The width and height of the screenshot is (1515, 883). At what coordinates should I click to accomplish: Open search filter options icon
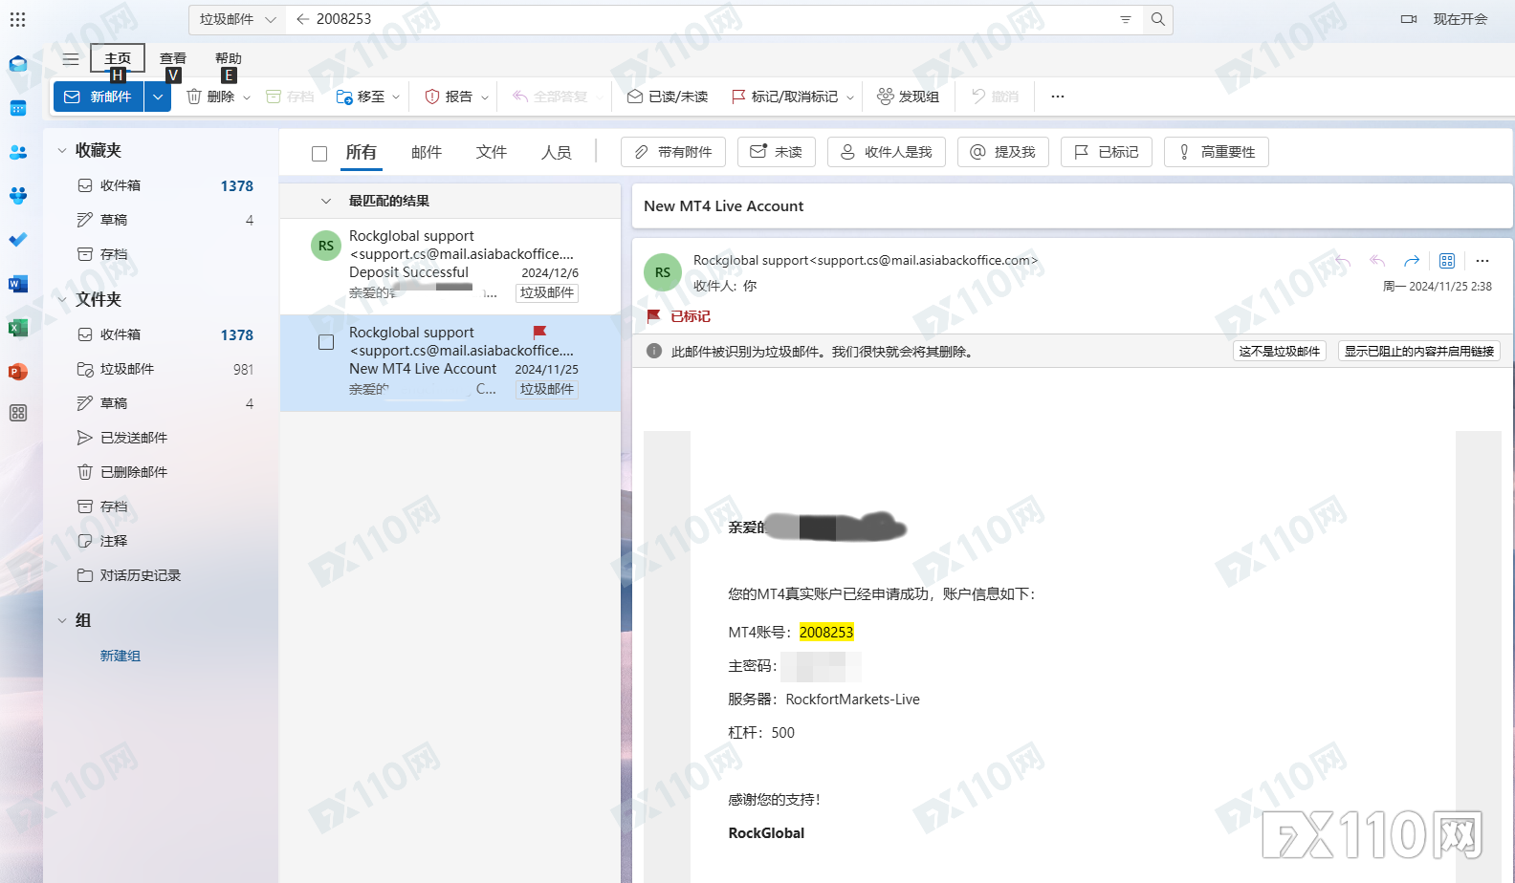point(1126,19)
